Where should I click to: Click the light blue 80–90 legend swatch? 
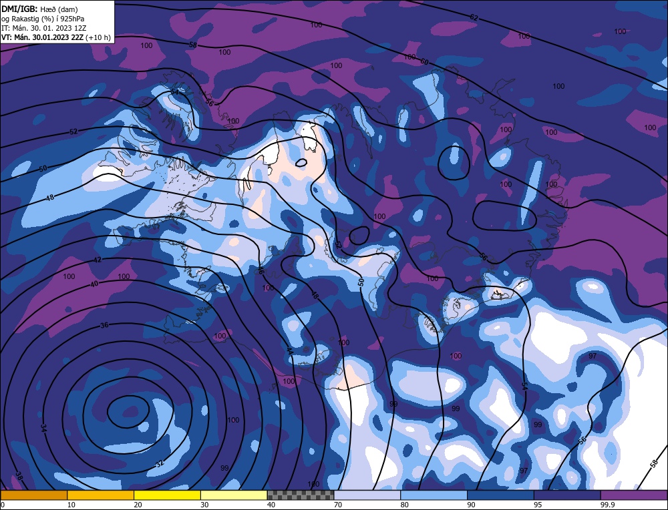pyautogui.click(x=434, y=495)
